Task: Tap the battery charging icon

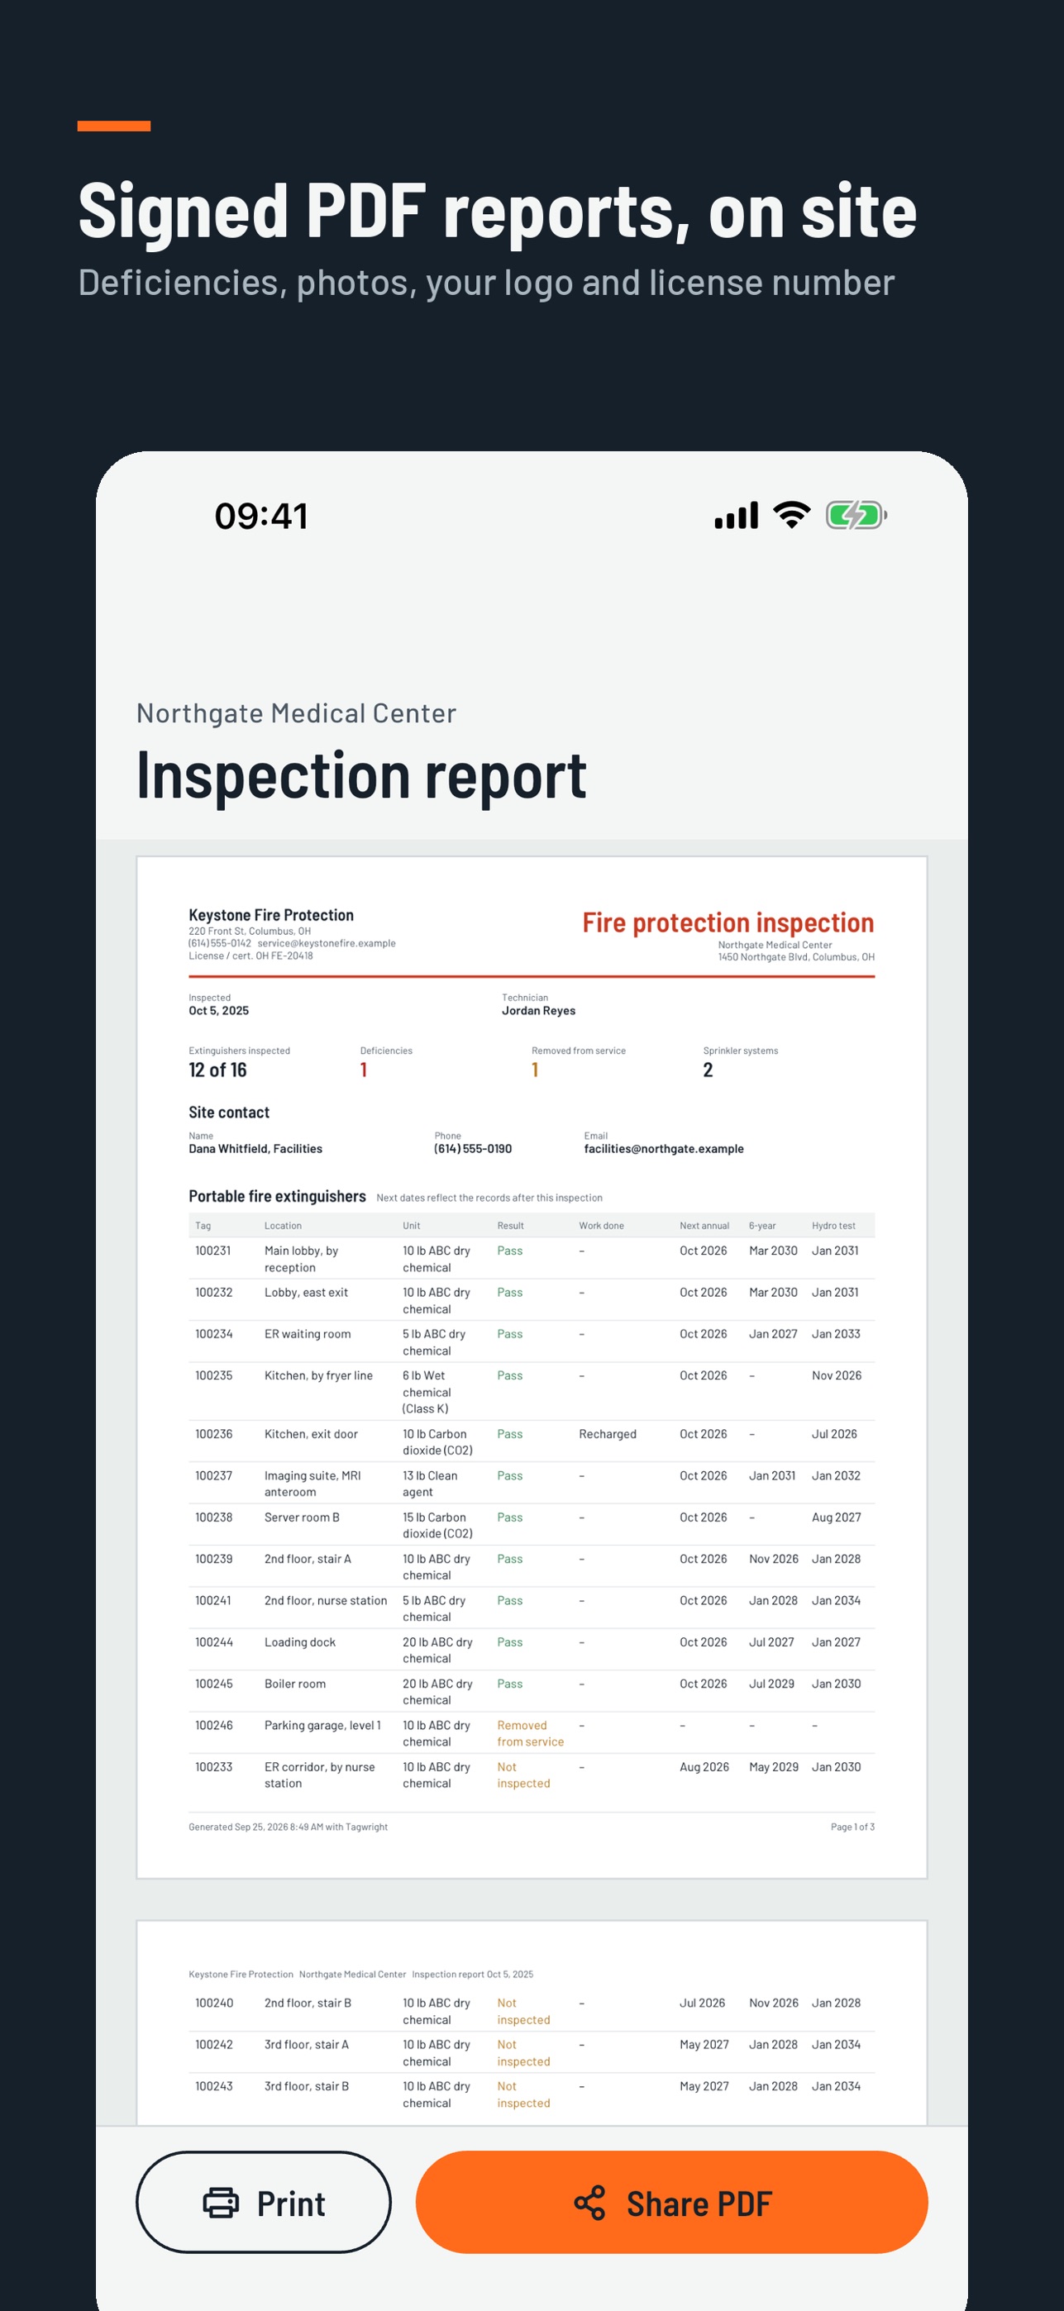Action: coord(856,515)
